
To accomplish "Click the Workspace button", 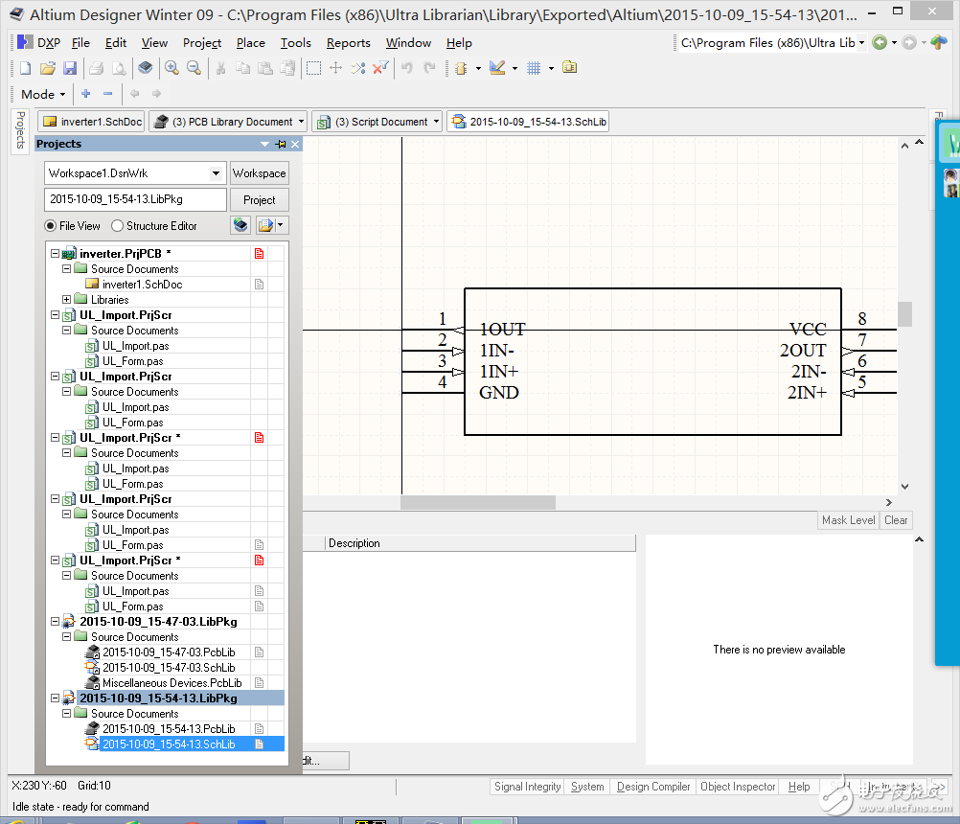I will coord(259,173).
